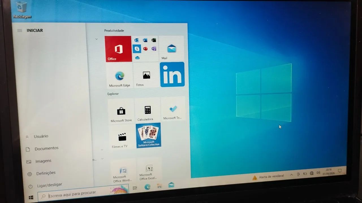The height and width of the screenshot is (203, 362).
Task: Select the Produtividade group heading
Action: [x=114, y=30]
